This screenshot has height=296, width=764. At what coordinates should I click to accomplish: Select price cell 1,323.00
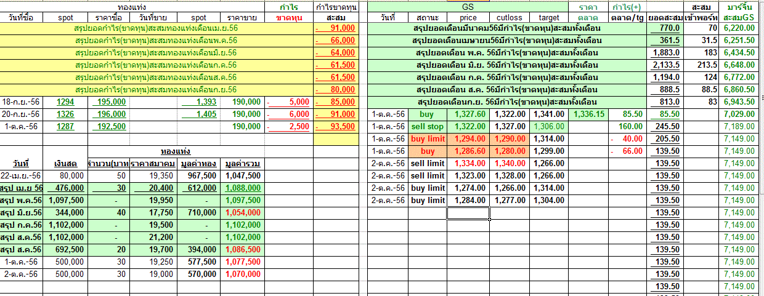click(468, 176)
